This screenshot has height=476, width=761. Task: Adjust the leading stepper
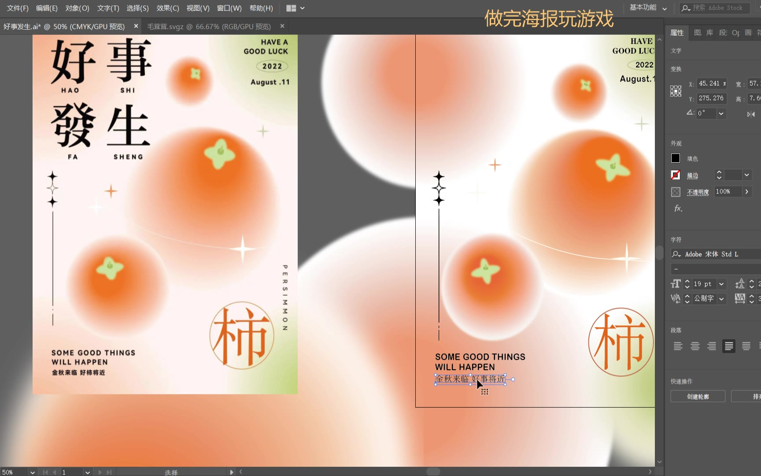coord(752,284)
